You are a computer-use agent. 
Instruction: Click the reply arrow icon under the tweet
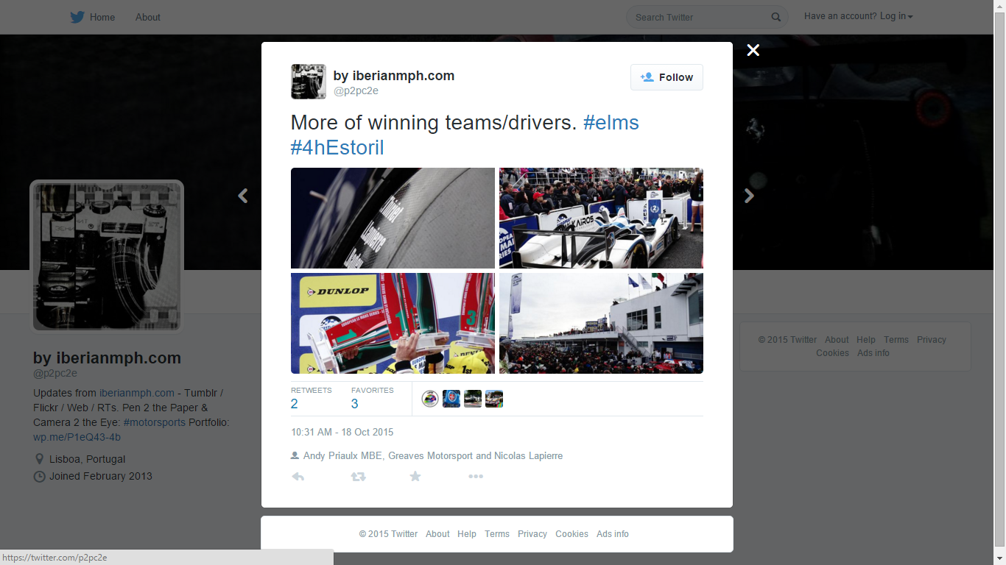point(298,477)
